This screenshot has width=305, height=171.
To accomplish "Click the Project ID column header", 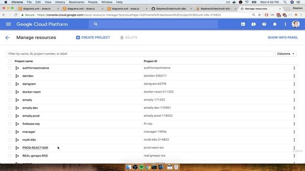I will (151, 61).
